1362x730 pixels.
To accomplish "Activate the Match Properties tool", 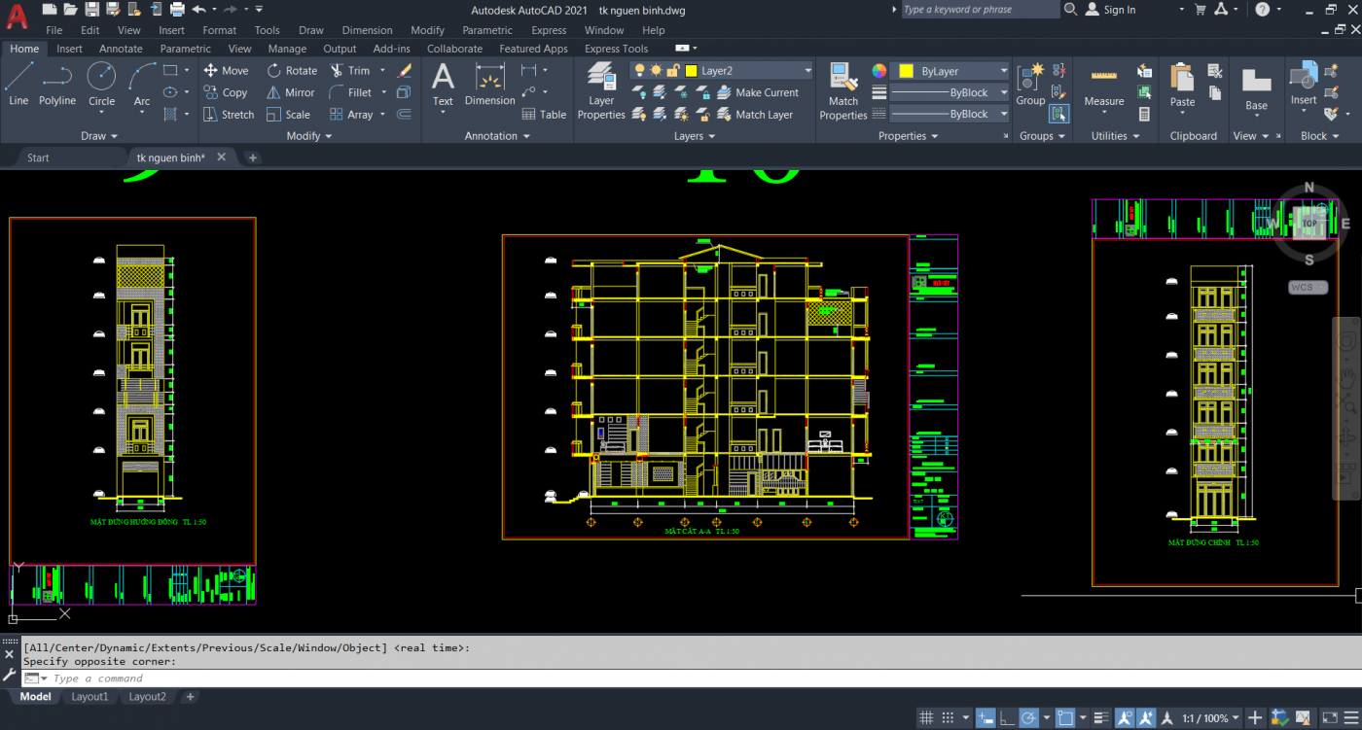I will tap(842, 90).
